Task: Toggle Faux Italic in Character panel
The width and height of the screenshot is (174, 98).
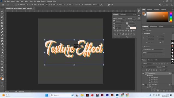Action: click(118, 31)
